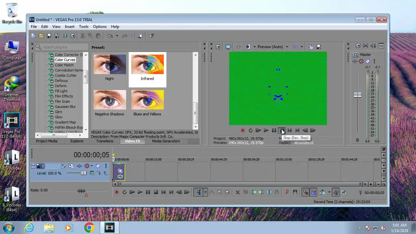Open Google Chrome from the taskbar
416x234 pixels.
pyautogui.click(x=89, y=227)
